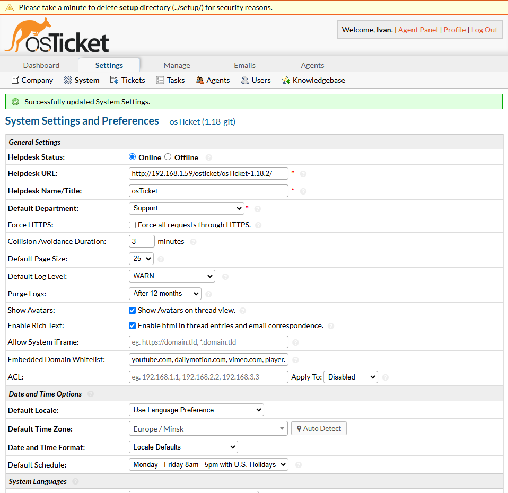The image size is (508, 493).
Task: Open the Knowledgebase settings icon
Action: pos(285,80)
